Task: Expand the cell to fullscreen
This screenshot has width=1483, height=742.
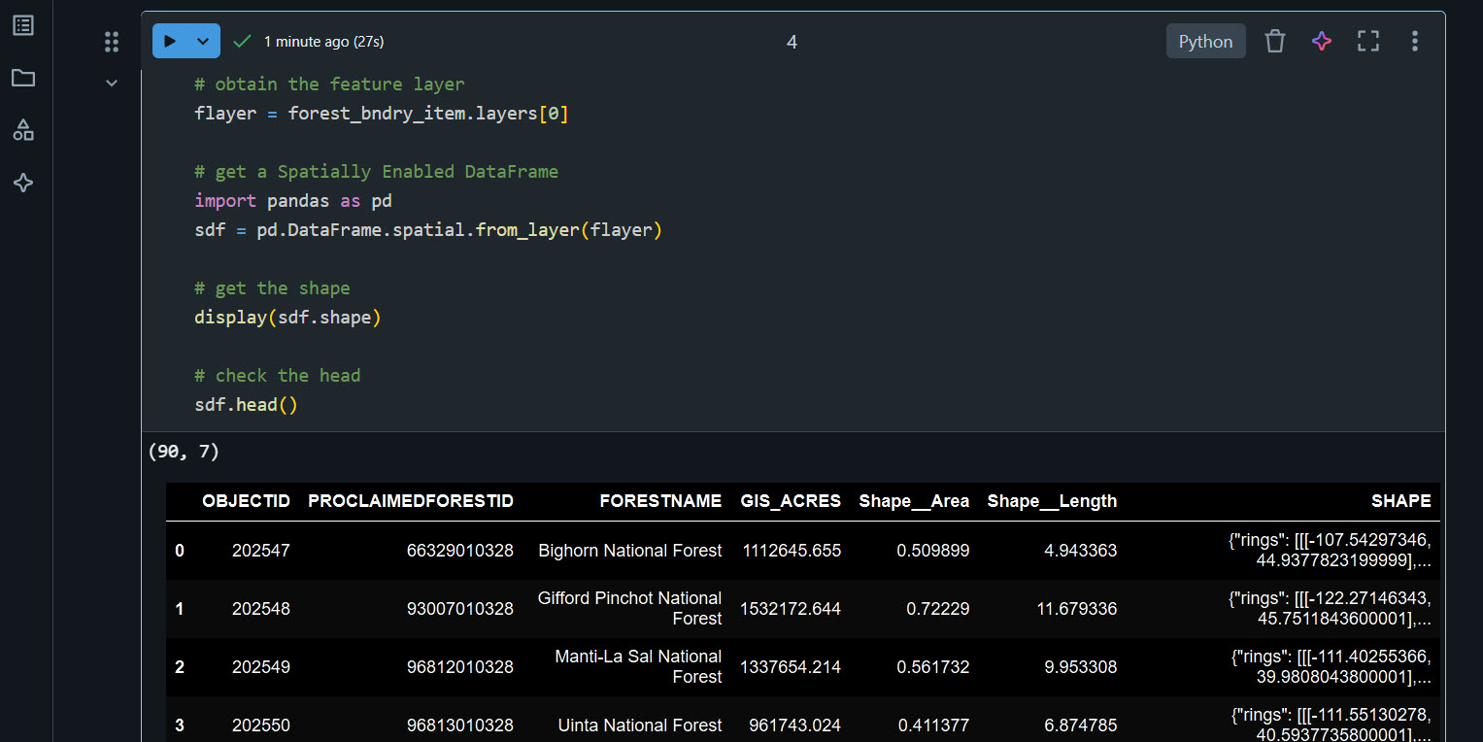Action: 1367,41
